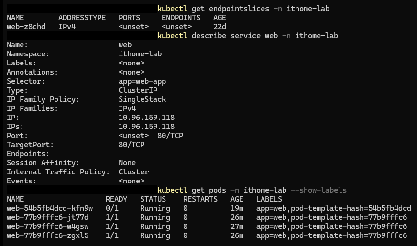Click the --show-labels flag text
417x246 pixels.
(318, 190)
